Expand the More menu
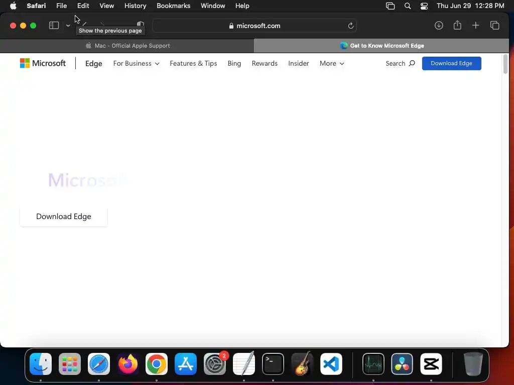Viewport: 514px width, 385px height. (x=332, y=64)
